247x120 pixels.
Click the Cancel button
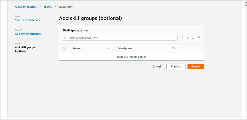click(x=157, y=66)
